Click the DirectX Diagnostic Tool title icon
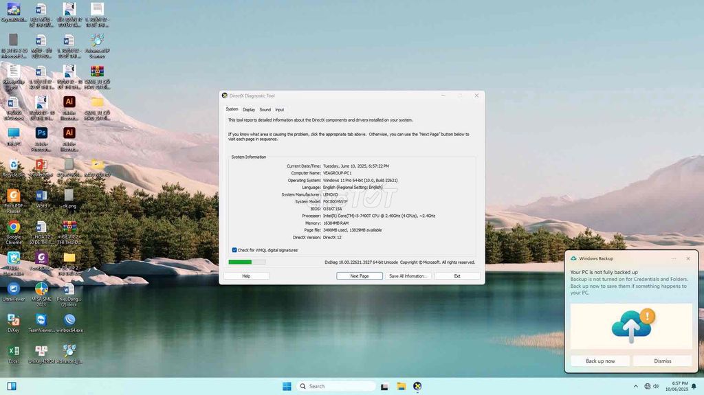This screenshot has height=395, width=704. point(225,95)
